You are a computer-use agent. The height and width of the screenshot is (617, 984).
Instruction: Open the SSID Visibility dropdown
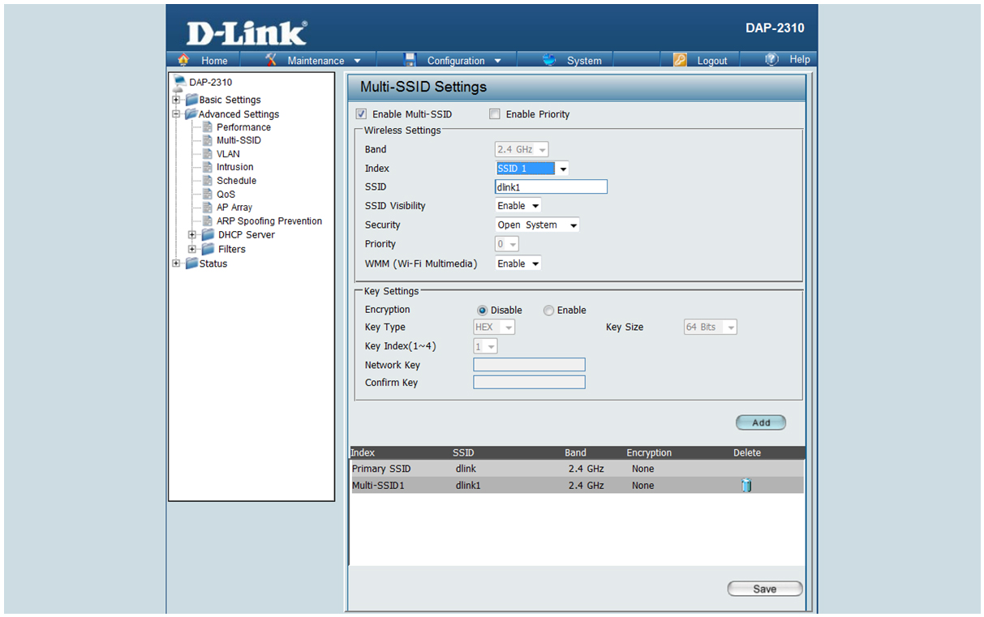click(x=518, y=206)
